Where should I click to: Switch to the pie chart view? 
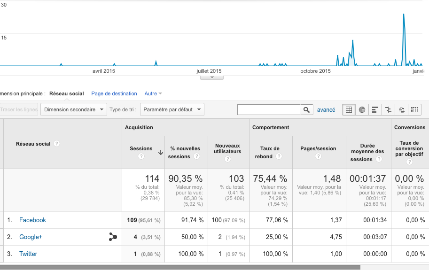362,110
